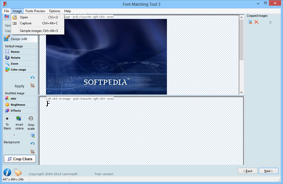283x184 pixels.
Task: Click the Rotate tool button
Action: click(x=20, y=58)
